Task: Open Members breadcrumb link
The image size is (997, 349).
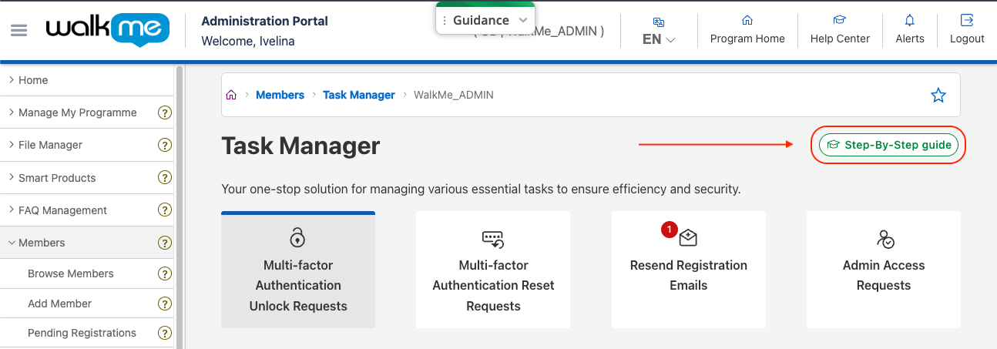Action: 280,95
